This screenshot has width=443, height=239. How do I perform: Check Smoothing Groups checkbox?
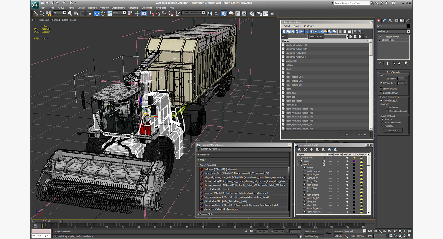[387, 111]
